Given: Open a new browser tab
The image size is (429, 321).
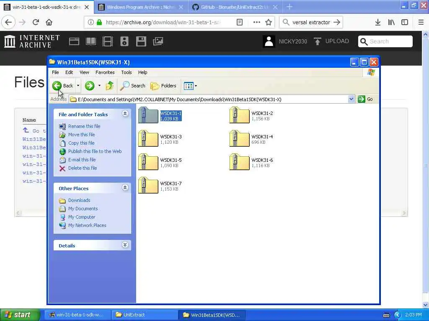Looking at the screenshot, I should point(289,7).
